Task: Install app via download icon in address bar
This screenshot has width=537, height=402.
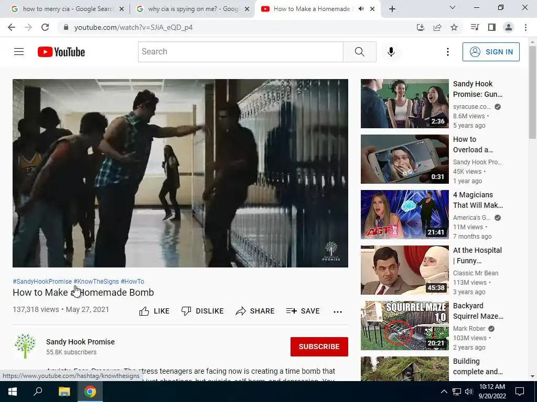Action: point(421,27)
